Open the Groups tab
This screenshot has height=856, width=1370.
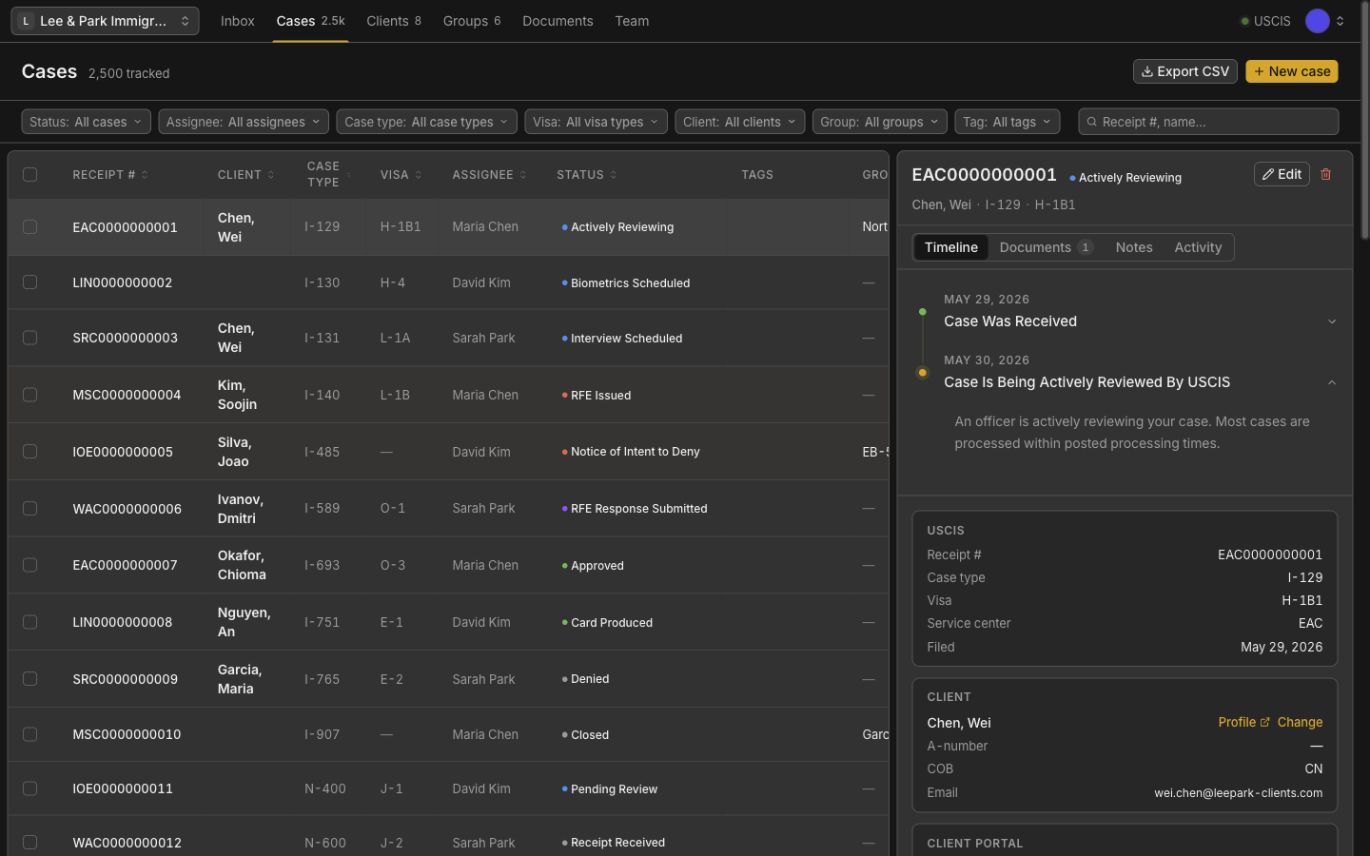click(x=472, y=21)
